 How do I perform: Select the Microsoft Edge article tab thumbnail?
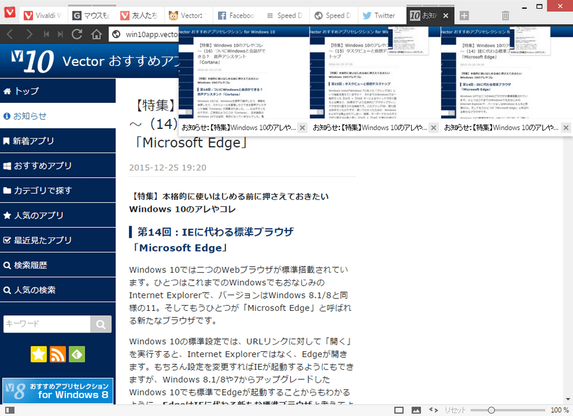[x=506, y=72]
